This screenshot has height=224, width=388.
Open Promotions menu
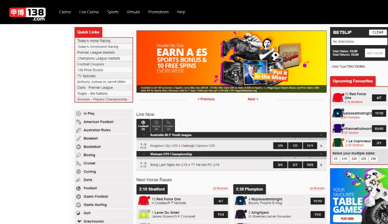click(158, 12)
